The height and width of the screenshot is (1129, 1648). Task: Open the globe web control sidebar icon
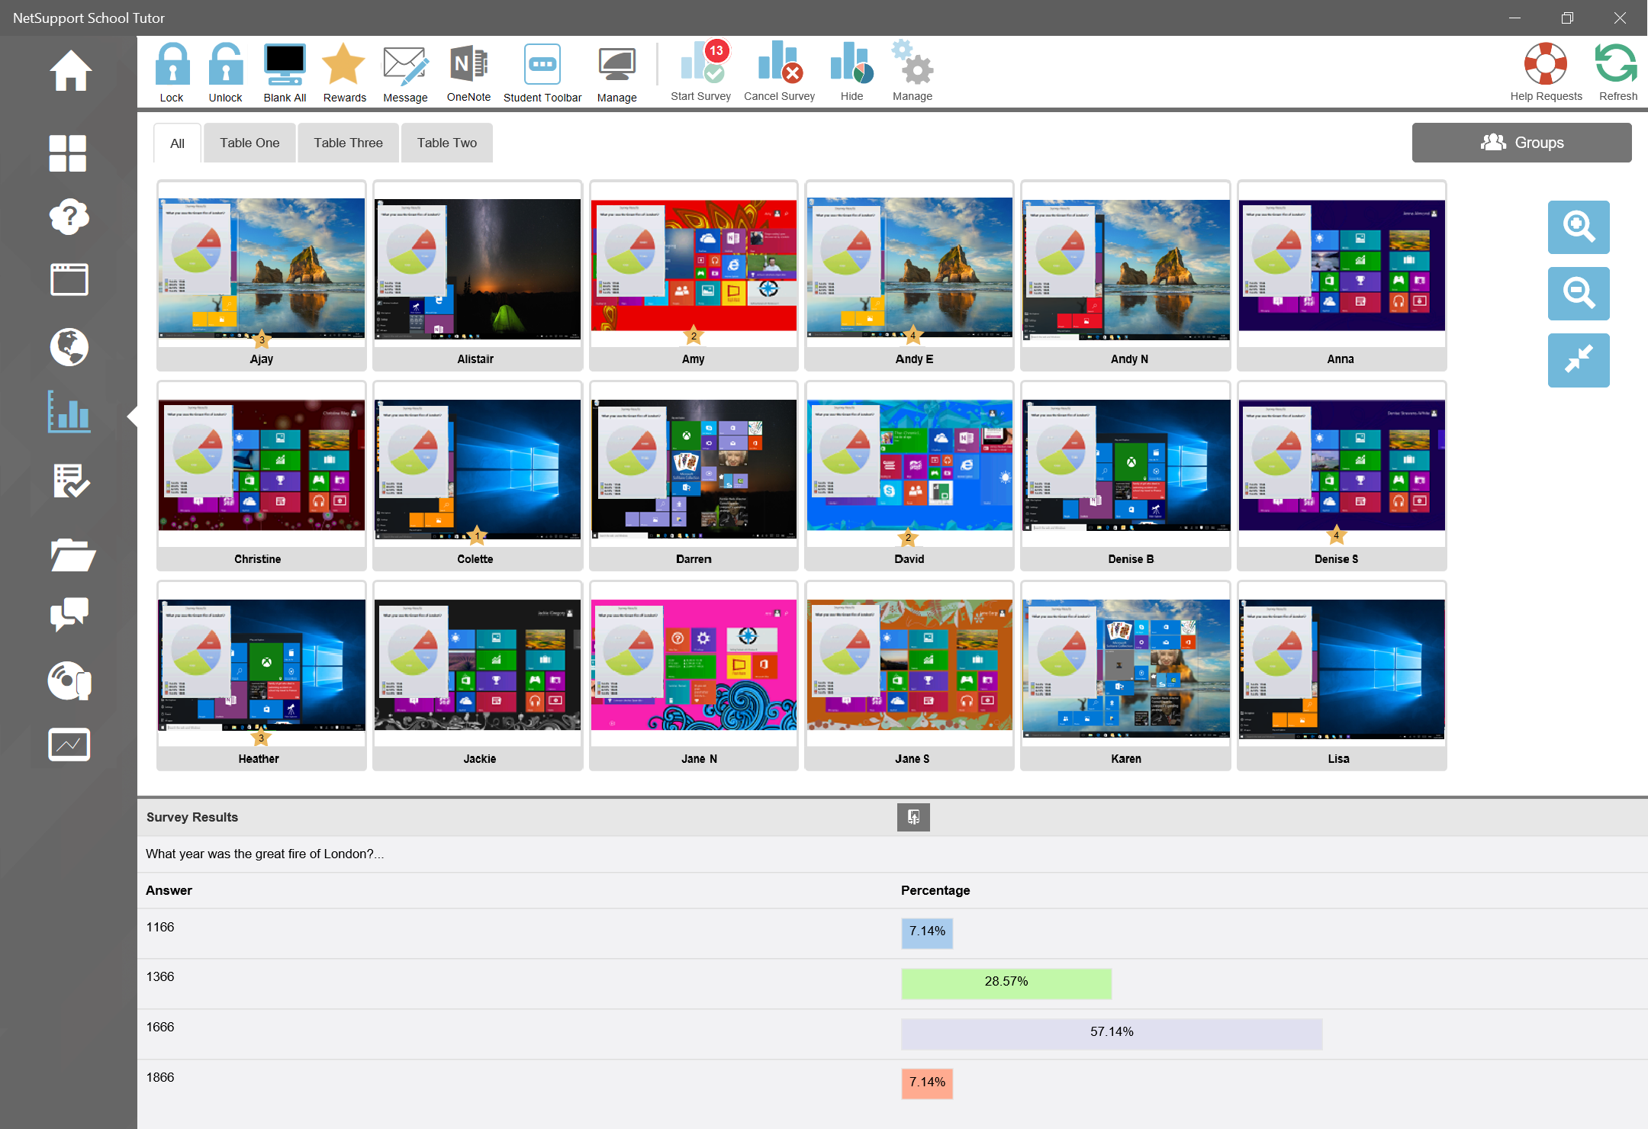pos(69,347)
